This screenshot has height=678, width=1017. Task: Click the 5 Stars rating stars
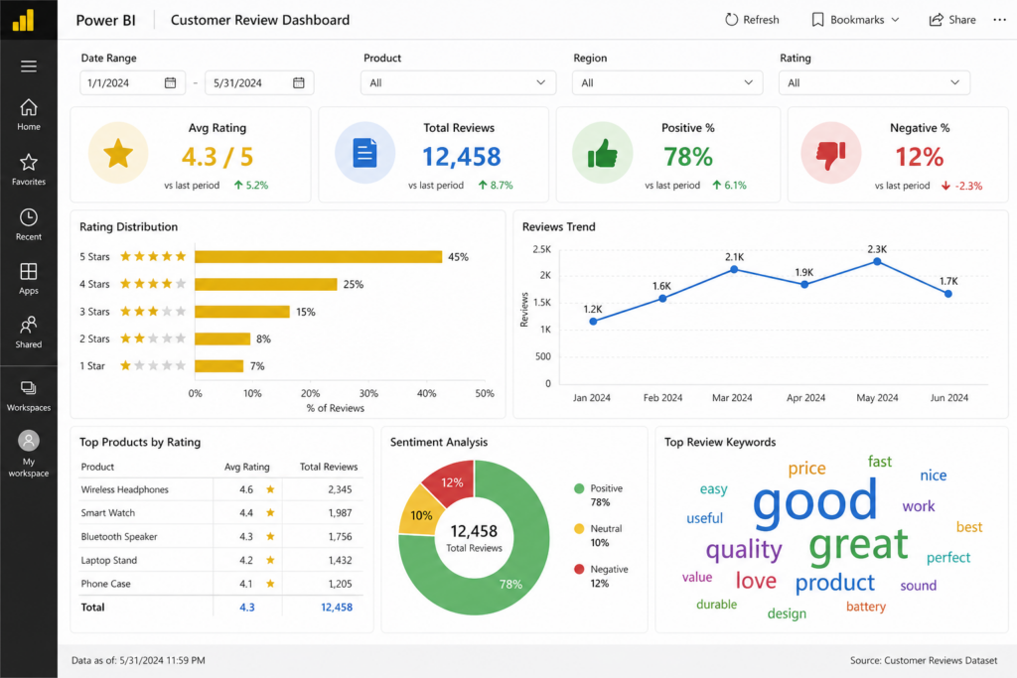(x=153, y=256)
